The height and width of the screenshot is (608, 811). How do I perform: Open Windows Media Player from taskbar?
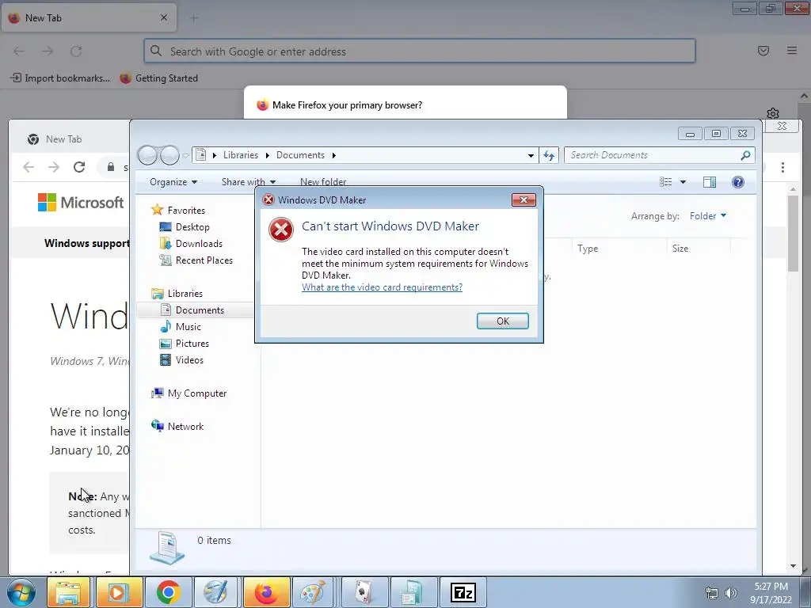coord(119,592)
